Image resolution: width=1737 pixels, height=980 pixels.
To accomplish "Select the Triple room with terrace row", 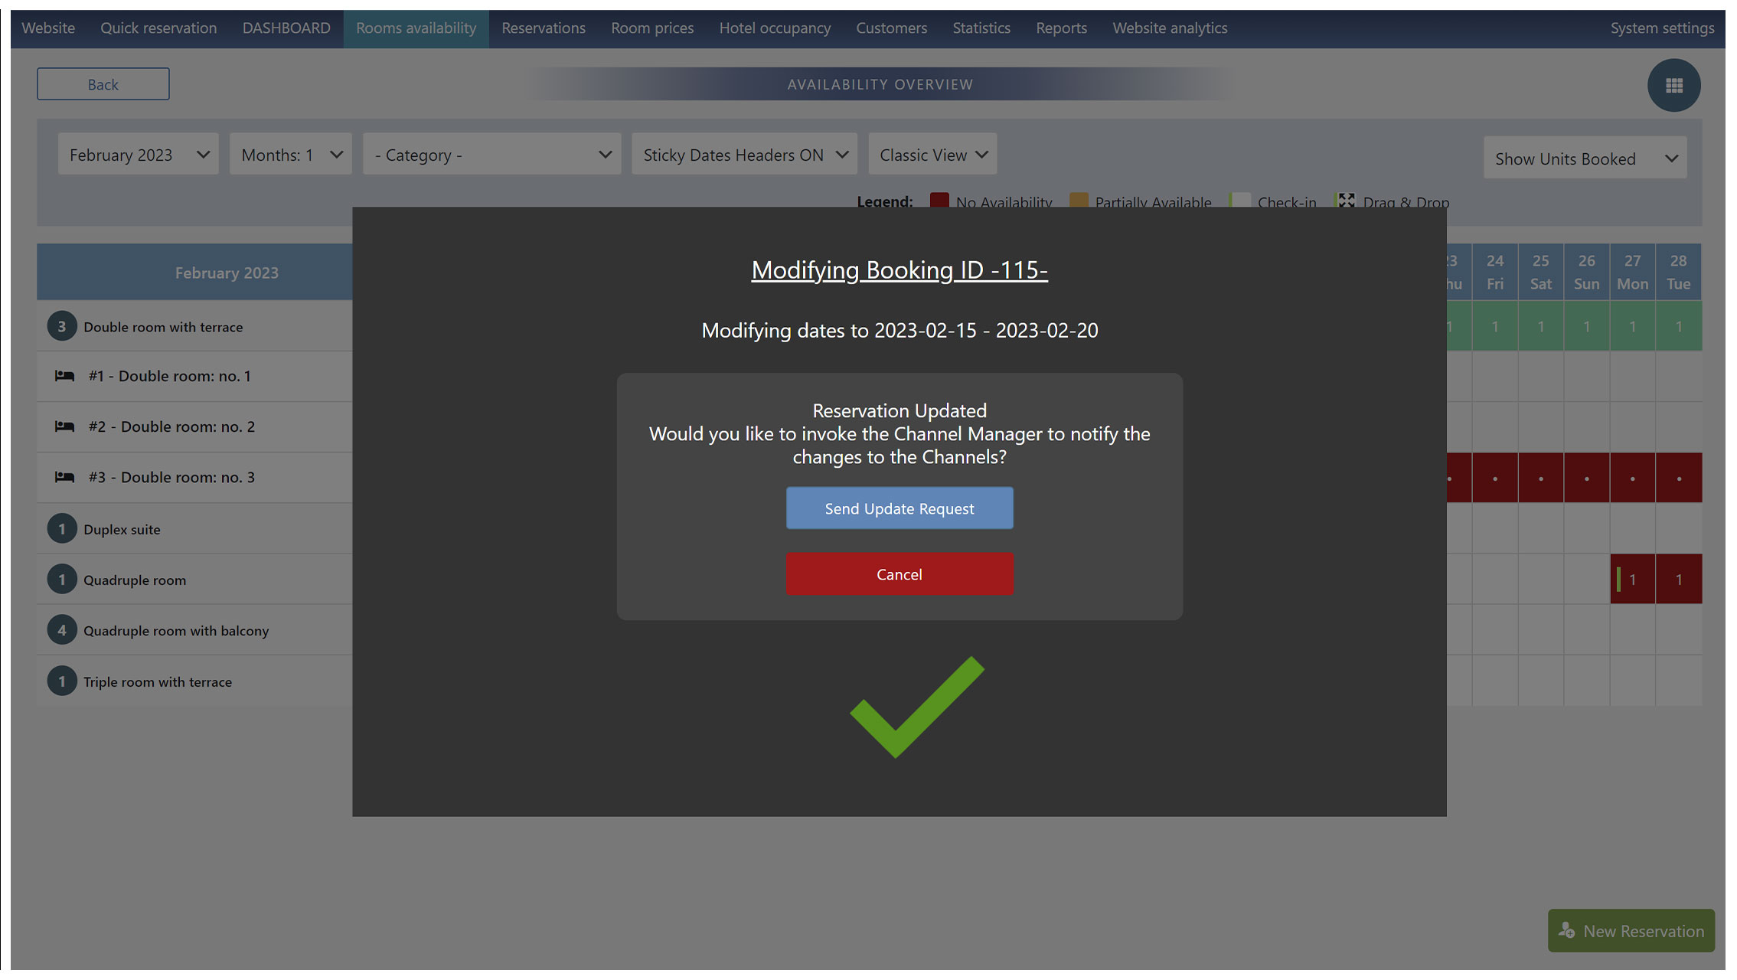I will coord(194,681).
